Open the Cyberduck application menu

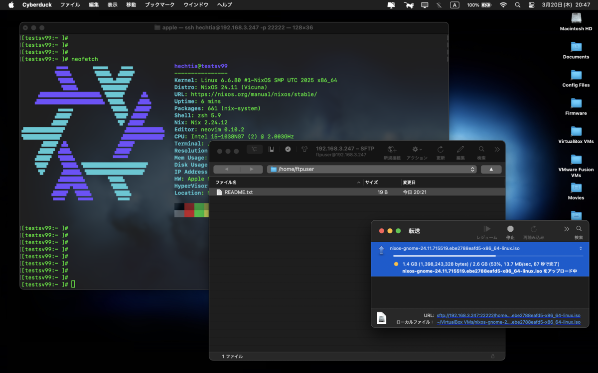pyautogui.click(x=37, y=4)
